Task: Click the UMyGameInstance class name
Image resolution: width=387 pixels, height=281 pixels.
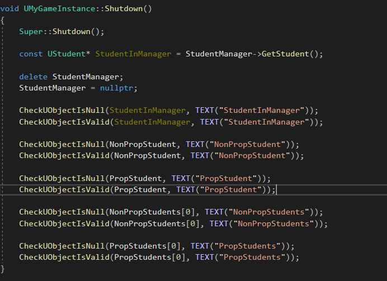Action: [x=59, y=9]
